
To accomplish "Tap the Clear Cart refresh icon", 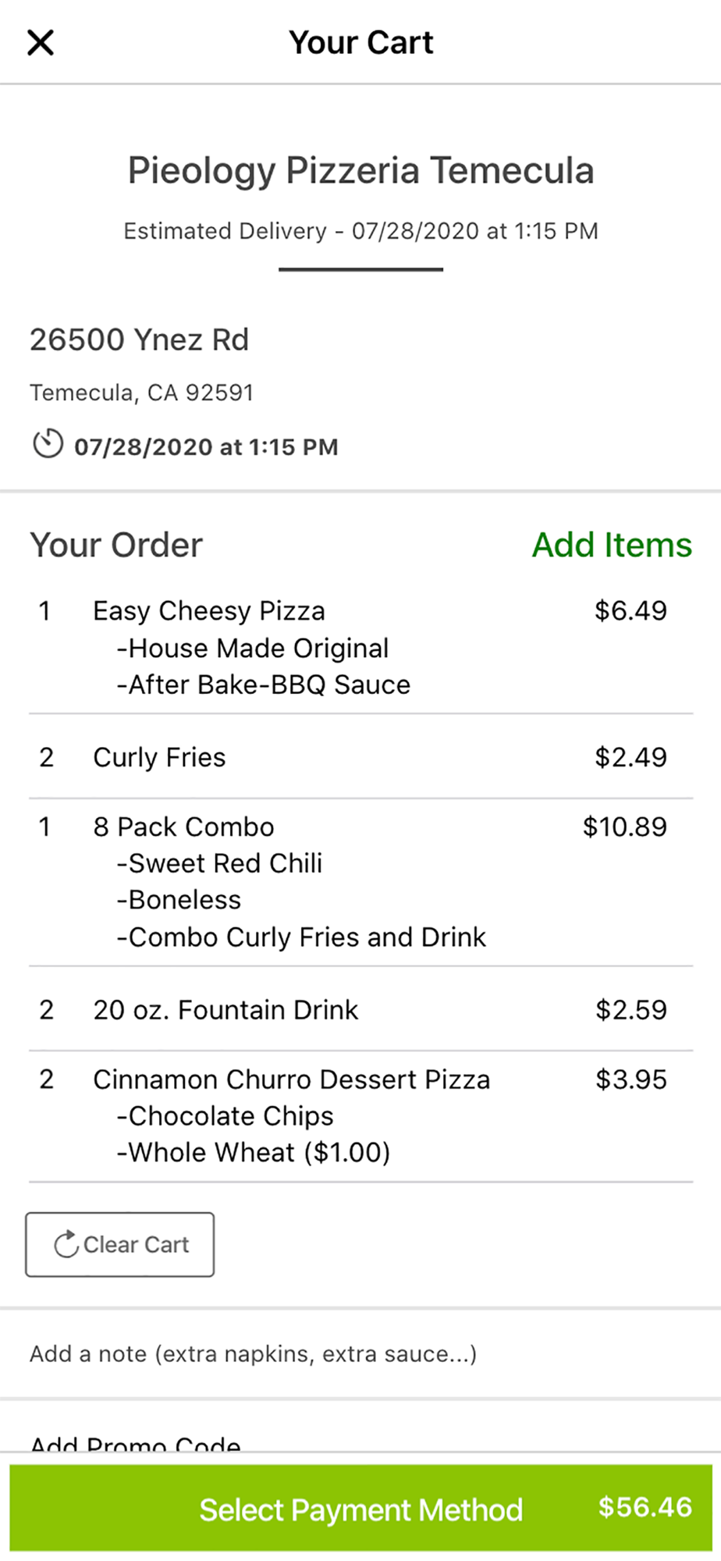I will [x=66, y=1244].
